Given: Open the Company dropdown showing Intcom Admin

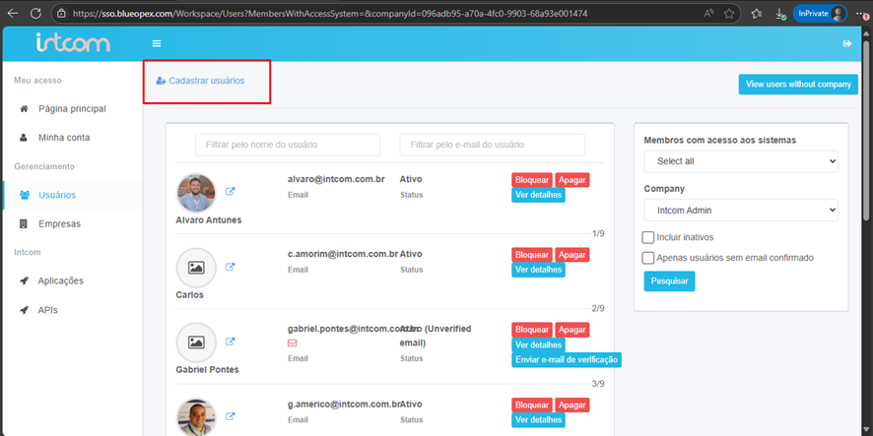Looking at the screenshot, I should pyautogui.click(x=741, y=211).
